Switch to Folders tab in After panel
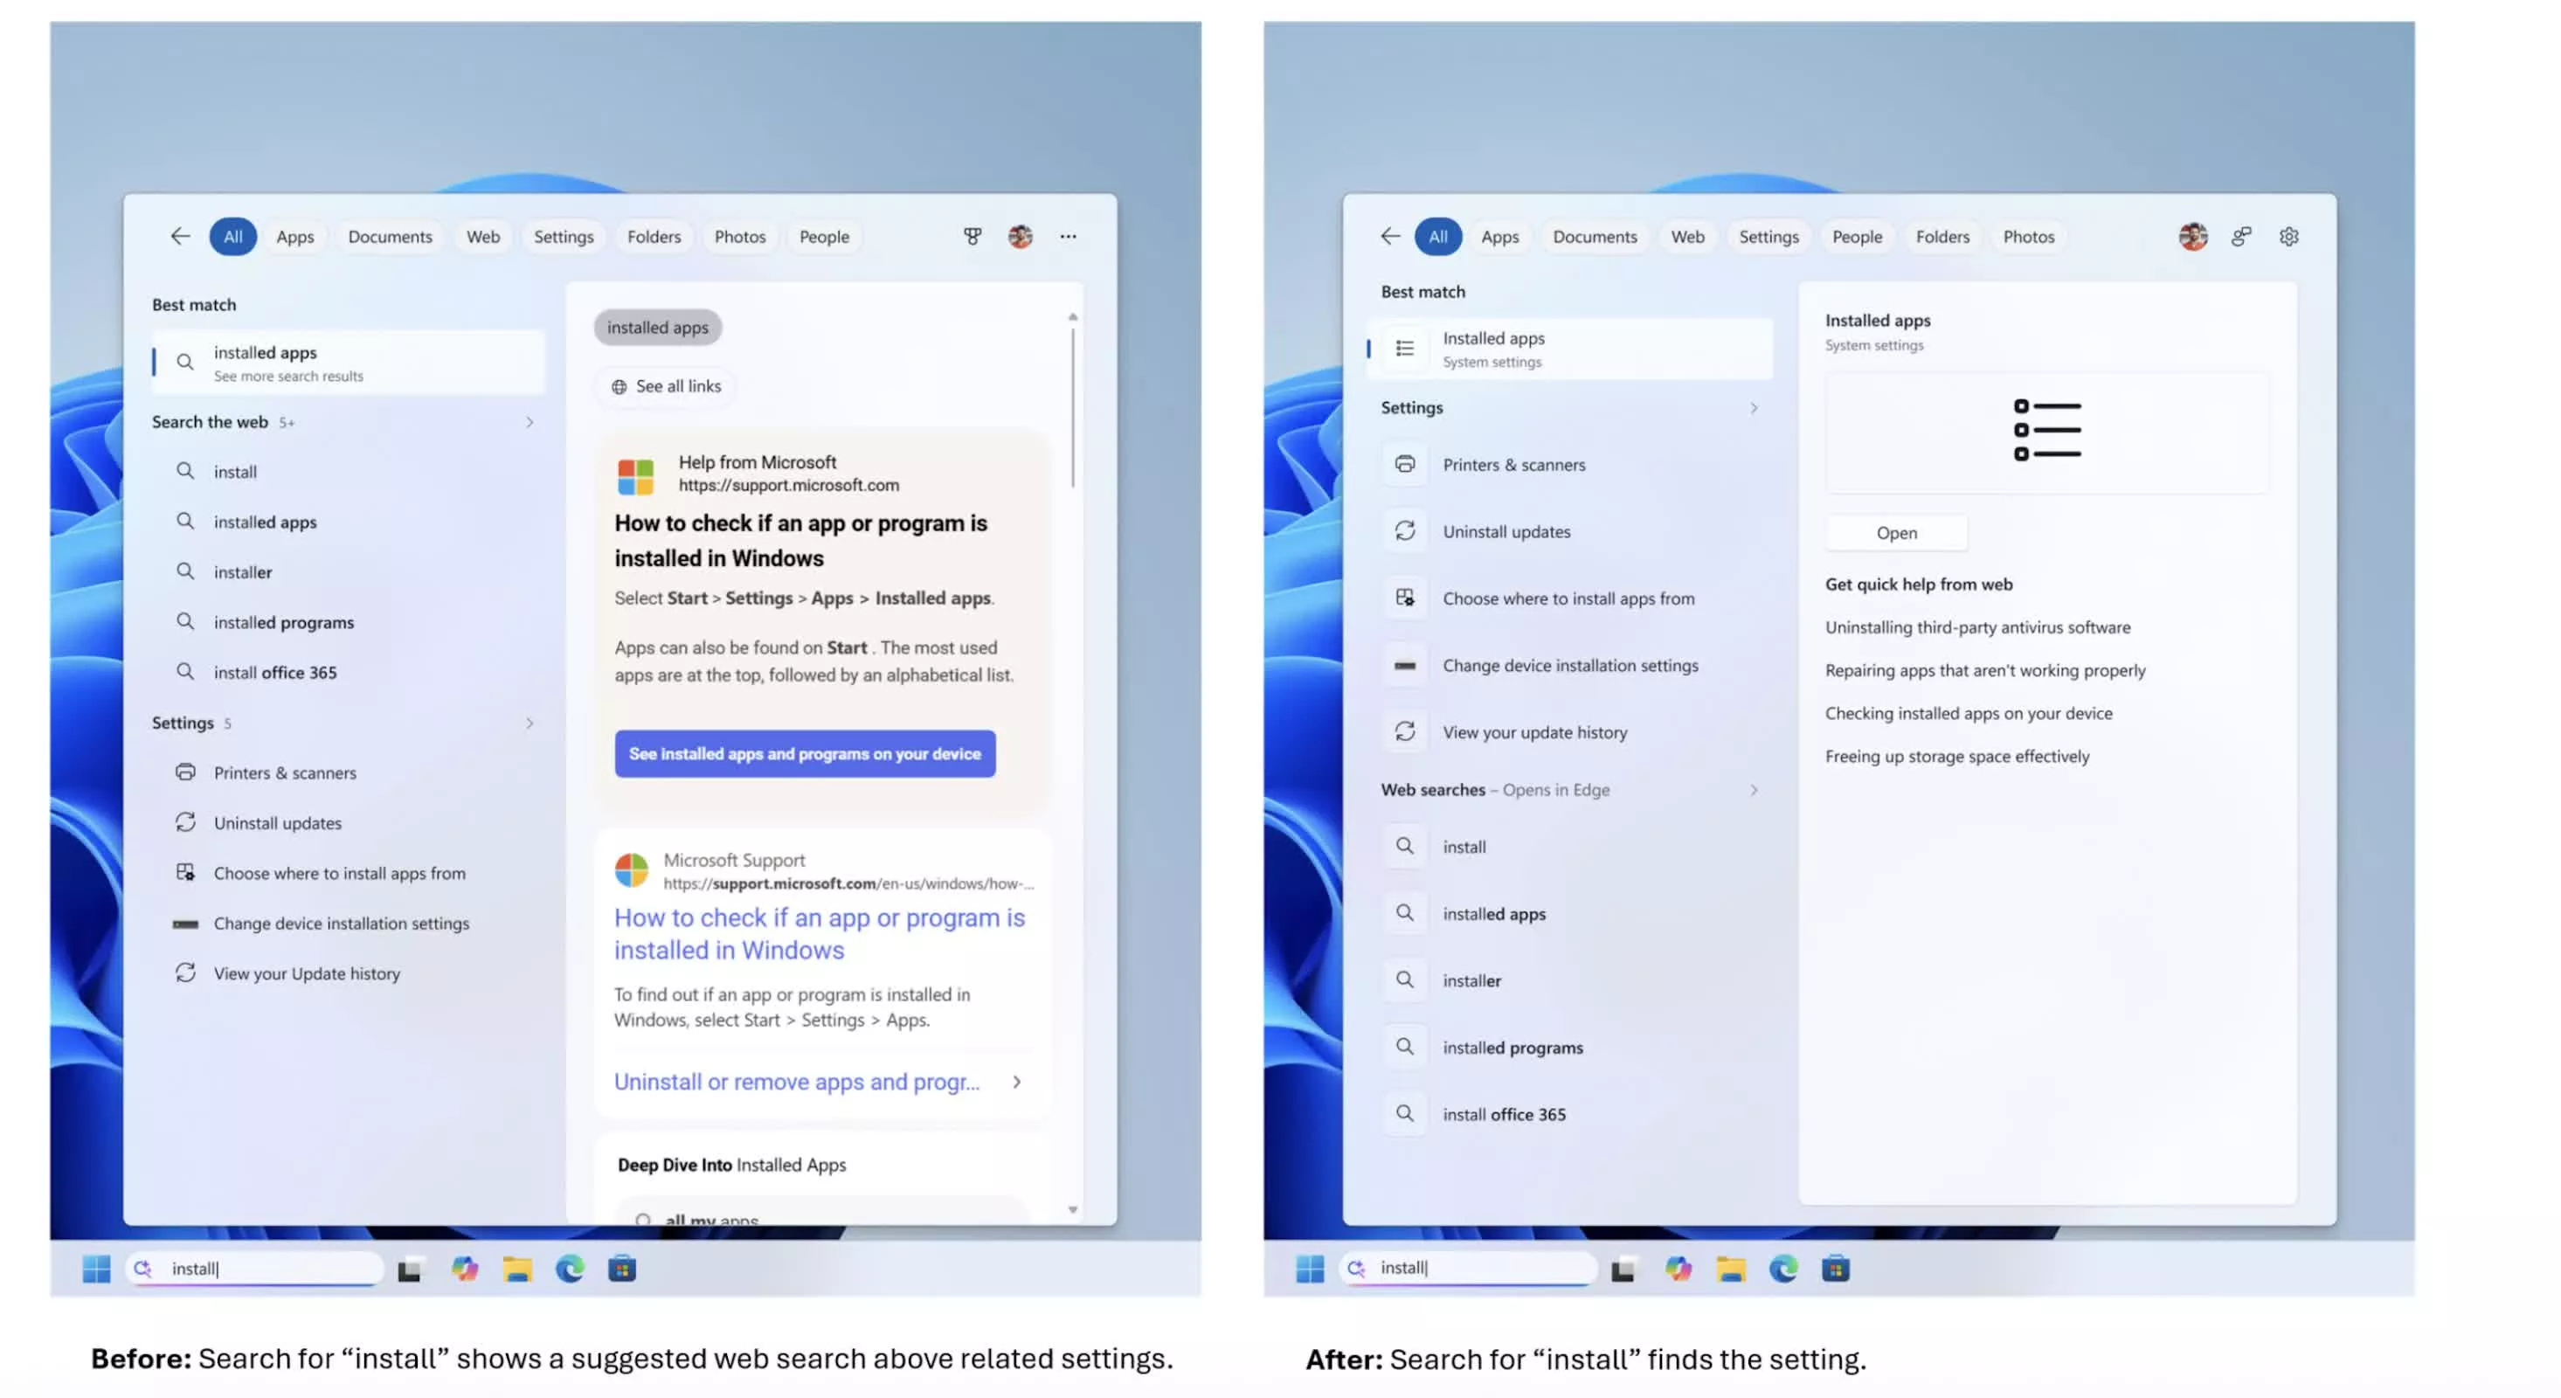The width and height of the screenshot is (2561, 1398). click(1942, 237)
